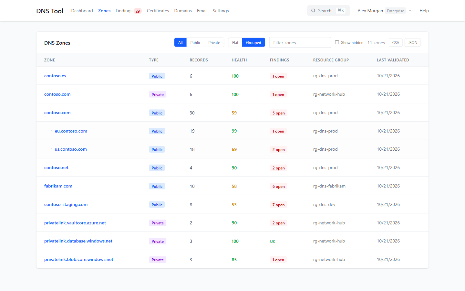Image resolution: width=465 pixels, height=291 pixels.
Task: Click the "5 open" findings badge
Action: pos(279,113)
